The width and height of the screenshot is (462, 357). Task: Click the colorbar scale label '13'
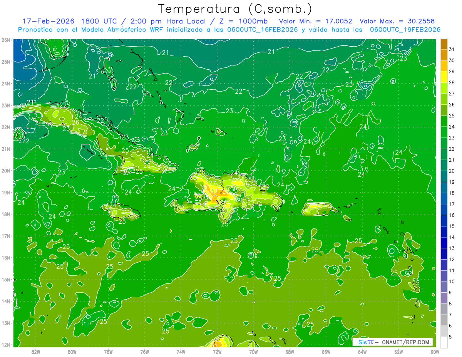pyautogui.click(x=452, y=248)
